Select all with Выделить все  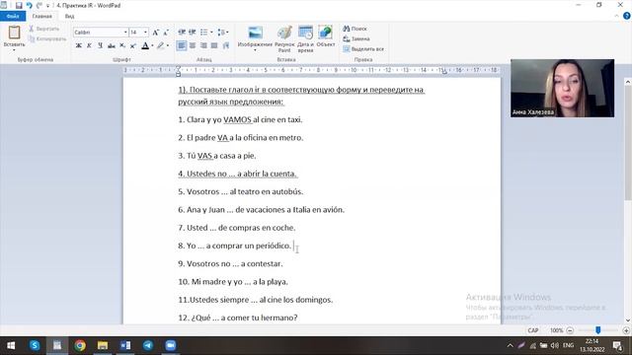(363, 49)
